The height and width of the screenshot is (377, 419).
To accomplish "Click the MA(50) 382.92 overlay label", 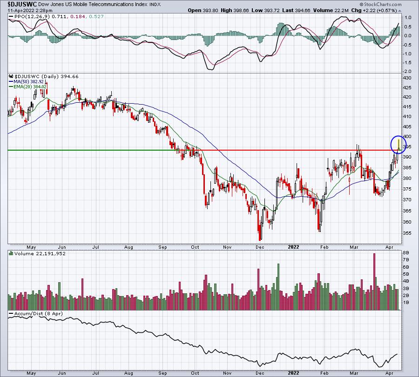I will click(x=28, y=82).
